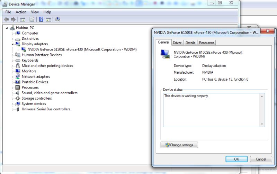Click the 'PCI bus 0, device 13, function 0' text

pos(225,80)
